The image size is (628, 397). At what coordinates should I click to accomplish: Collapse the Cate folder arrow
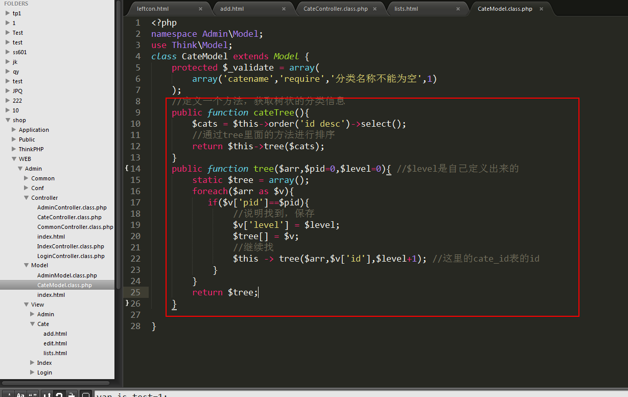click(32, 324)
